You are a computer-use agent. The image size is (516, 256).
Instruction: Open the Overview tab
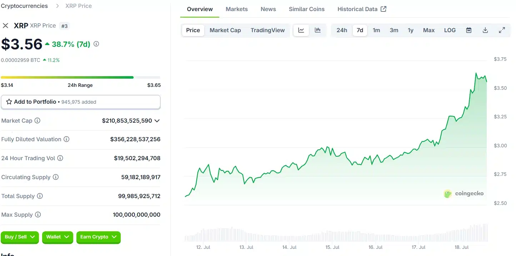tap(200, 9)
